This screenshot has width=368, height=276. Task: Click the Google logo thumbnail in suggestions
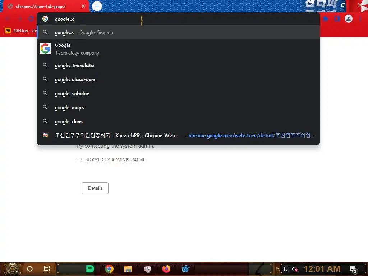(x=45, y=49)
